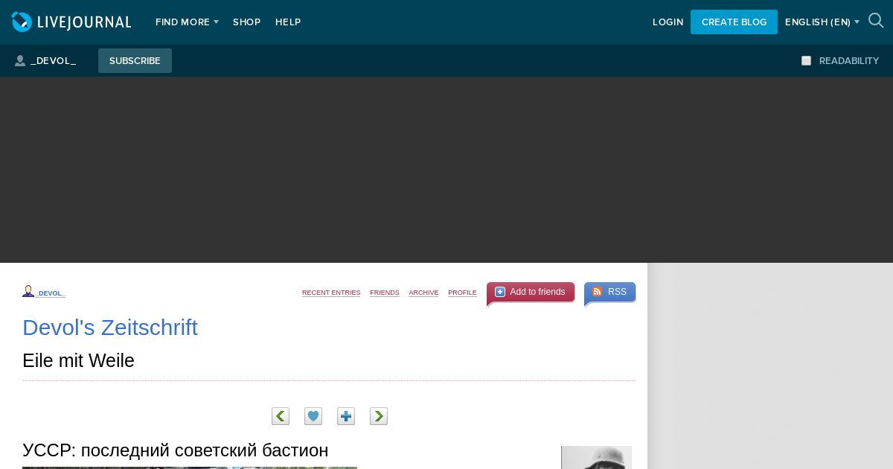Viewport: 893px width, 469px height.
Task: Enable the Readability checkbox
Action: [806, 61]
